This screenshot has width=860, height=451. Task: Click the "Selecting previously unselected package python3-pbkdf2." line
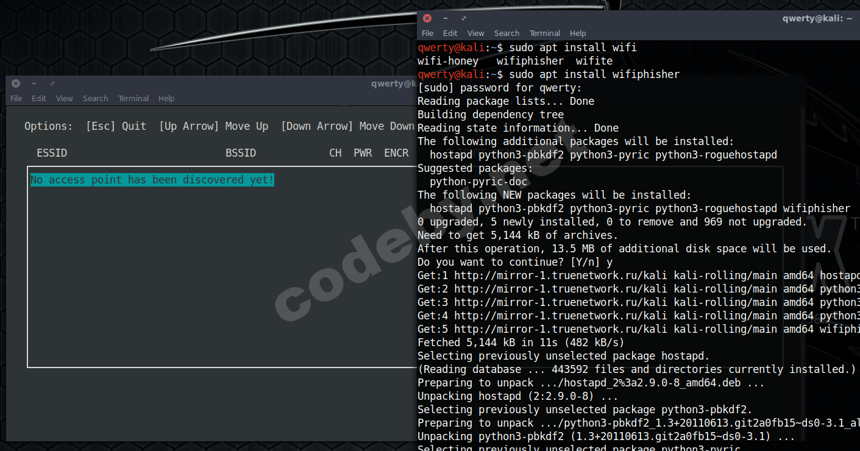[x=585, y=410]
